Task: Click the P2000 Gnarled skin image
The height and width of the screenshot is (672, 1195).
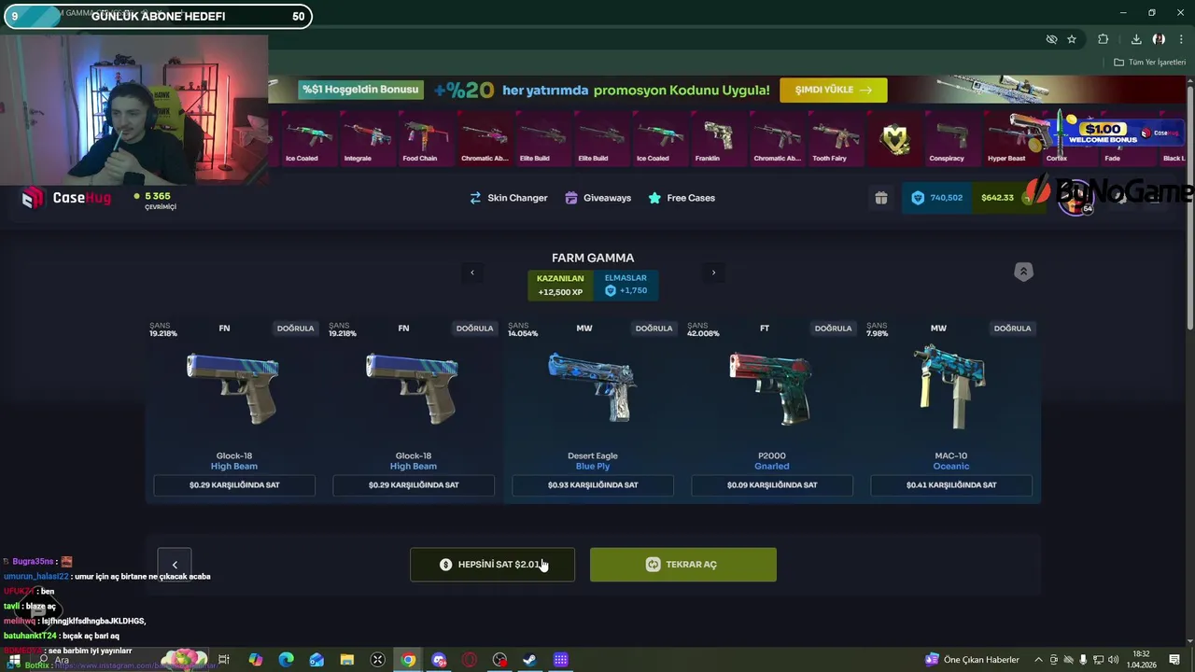Action: 771,387
